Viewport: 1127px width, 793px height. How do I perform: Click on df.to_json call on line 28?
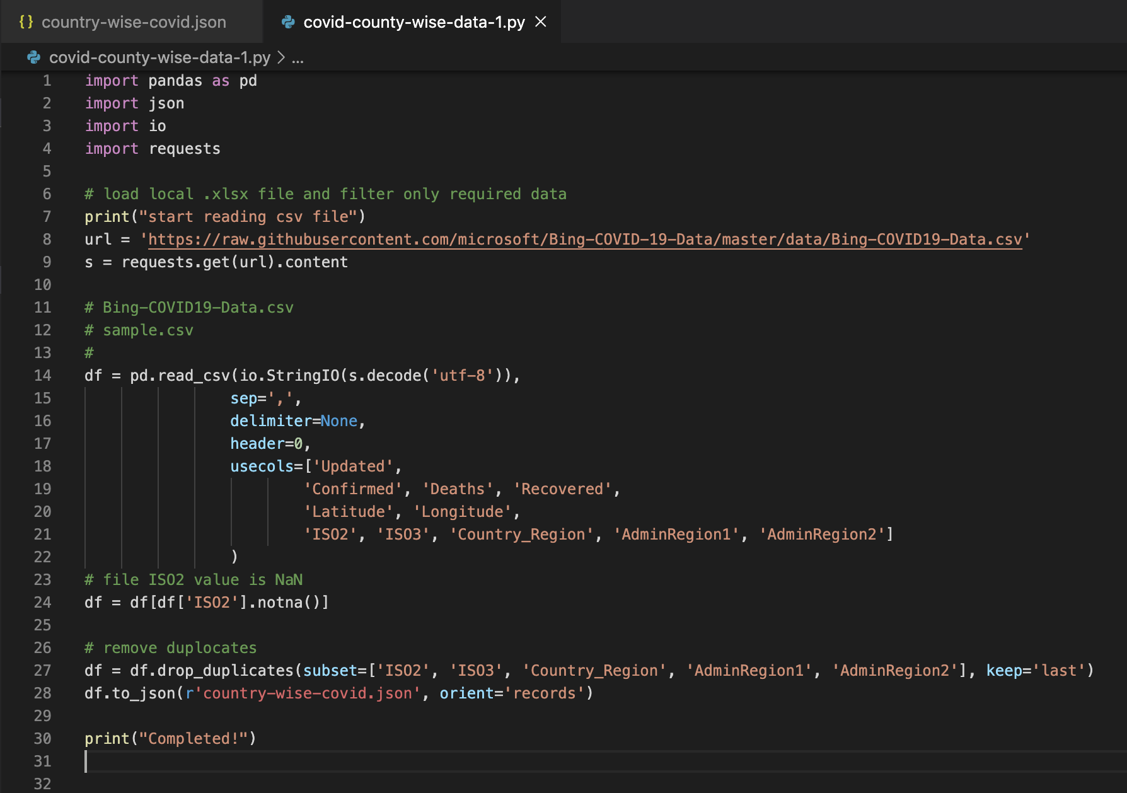click(339, 693)
